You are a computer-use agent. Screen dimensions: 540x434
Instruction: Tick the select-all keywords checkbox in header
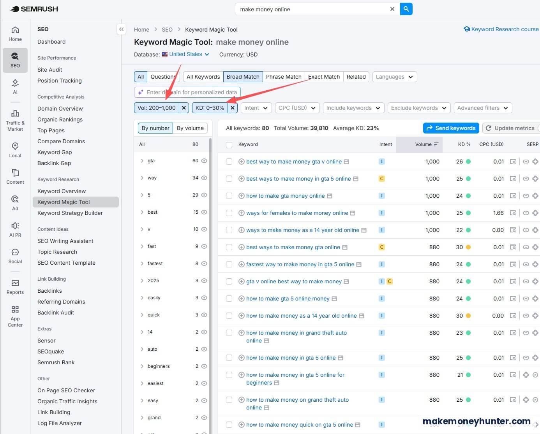point(229,145)
